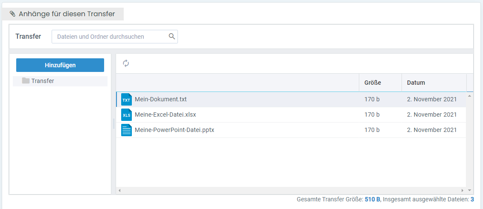Screen dimensions: 483x209
Task: Focus the Dateien und Ordner durchsuchen field
Action: tap(110, 37)
